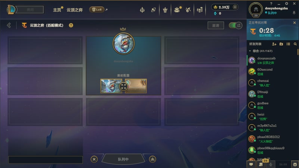Click the 邀请 invite button
299x168 pixels.
pyautogui.click(x=216, y=25)
